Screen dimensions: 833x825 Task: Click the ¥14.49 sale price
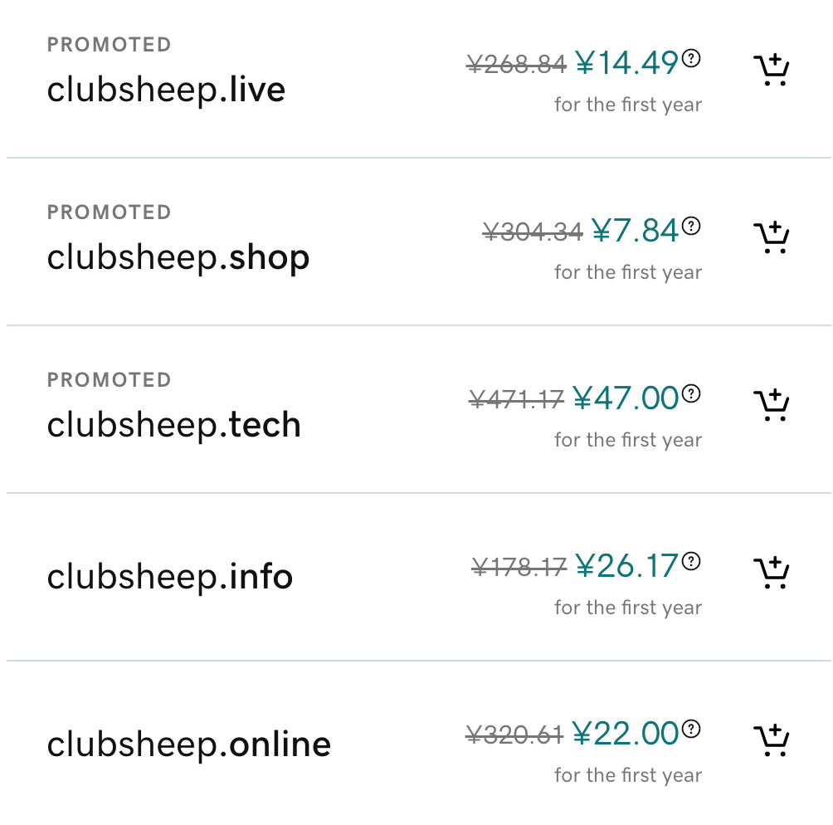627,63
